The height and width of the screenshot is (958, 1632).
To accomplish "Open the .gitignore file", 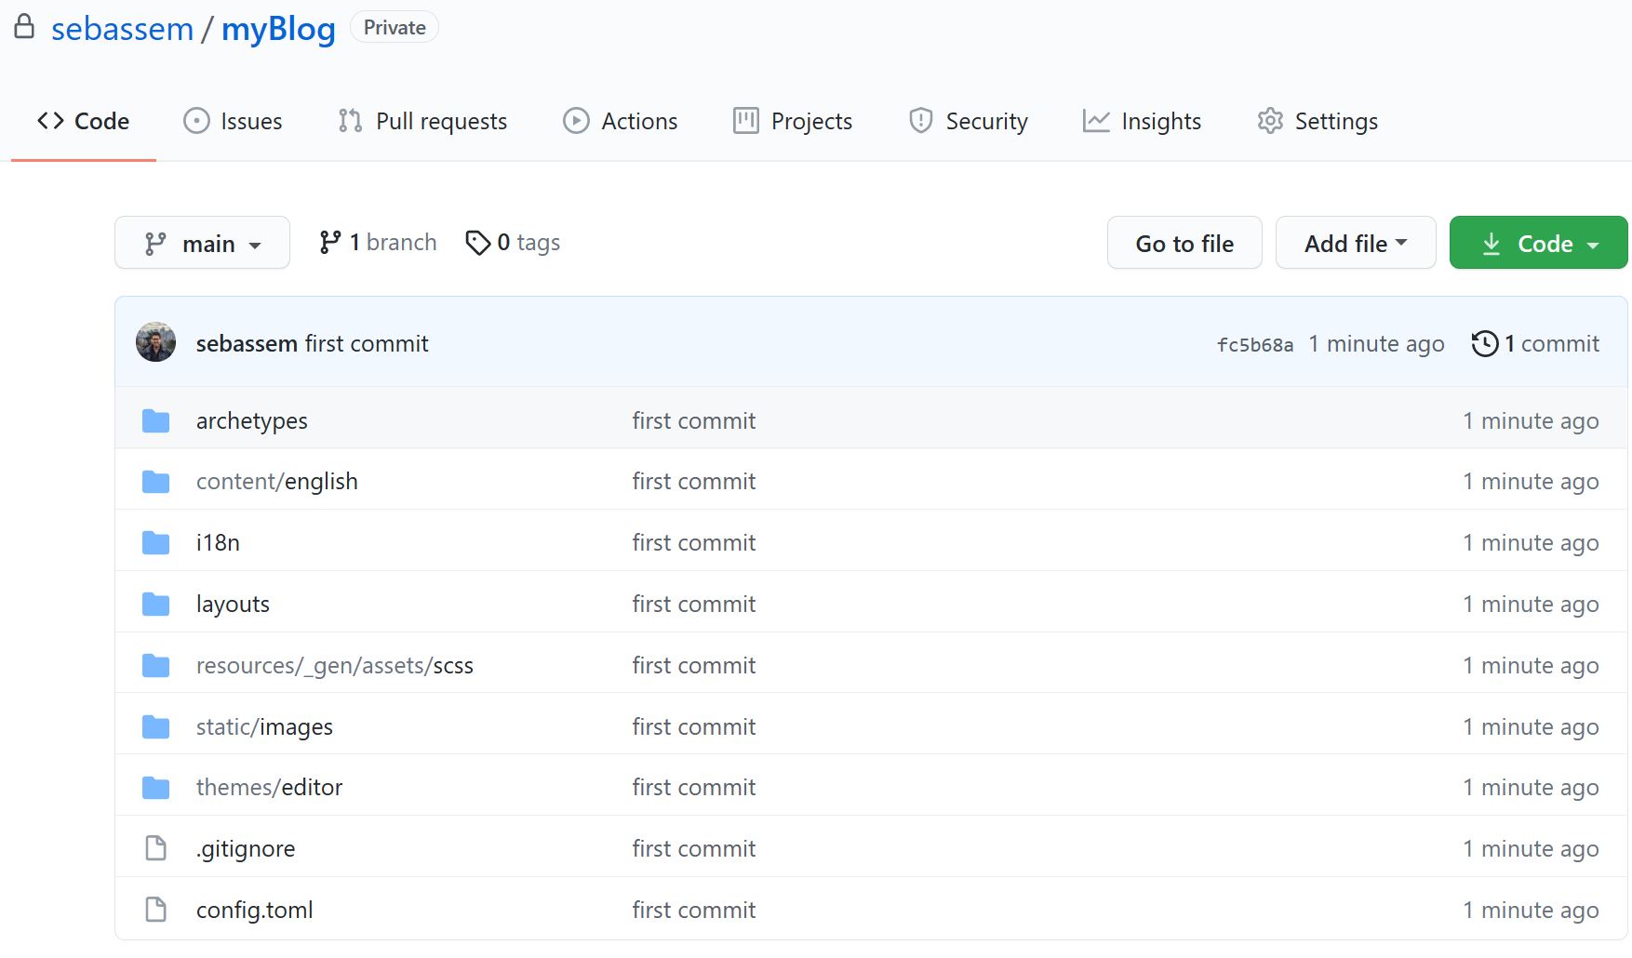I will [x=246, y=849].
